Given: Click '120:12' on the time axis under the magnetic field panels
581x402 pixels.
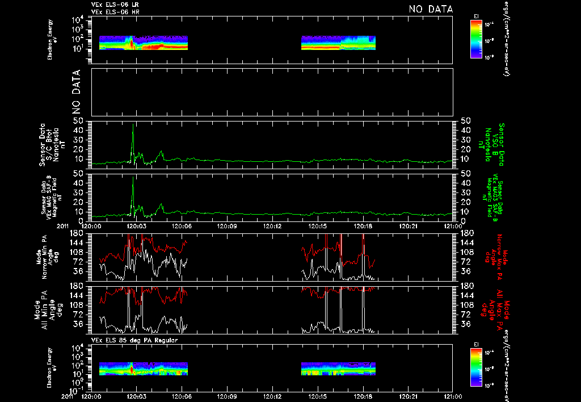Looking at the screenshot, I should 272,226.
